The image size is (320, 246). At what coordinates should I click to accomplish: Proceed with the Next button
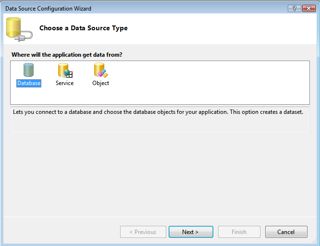point(190,232)
